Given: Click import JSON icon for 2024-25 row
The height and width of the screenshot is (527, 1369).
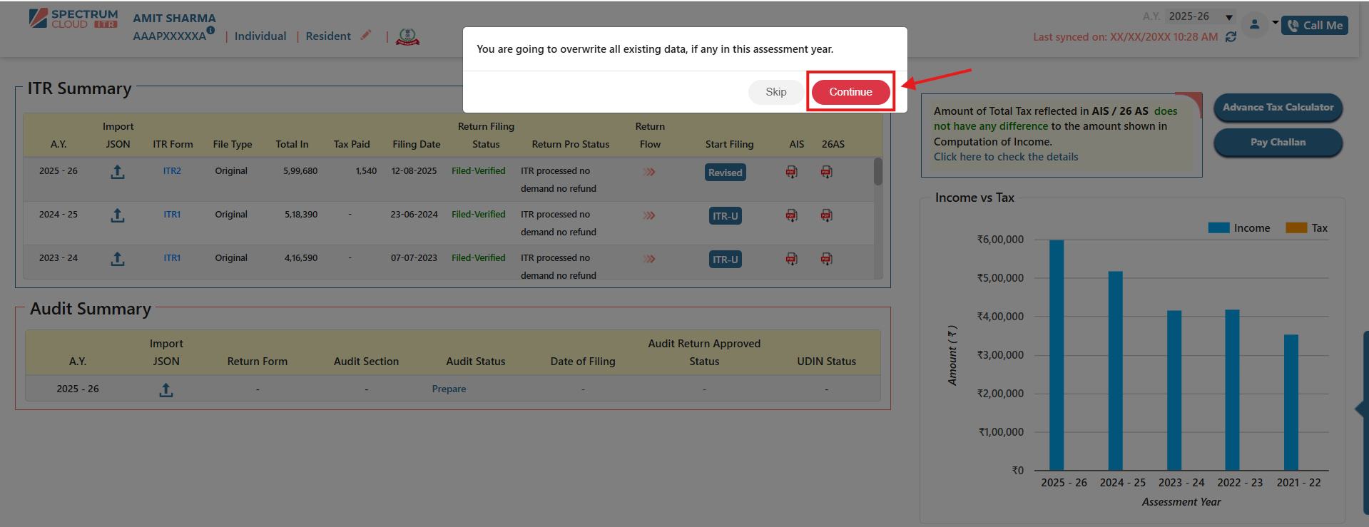Looking at the screenshot, I should pyautogui.click(x=118, y=215).
